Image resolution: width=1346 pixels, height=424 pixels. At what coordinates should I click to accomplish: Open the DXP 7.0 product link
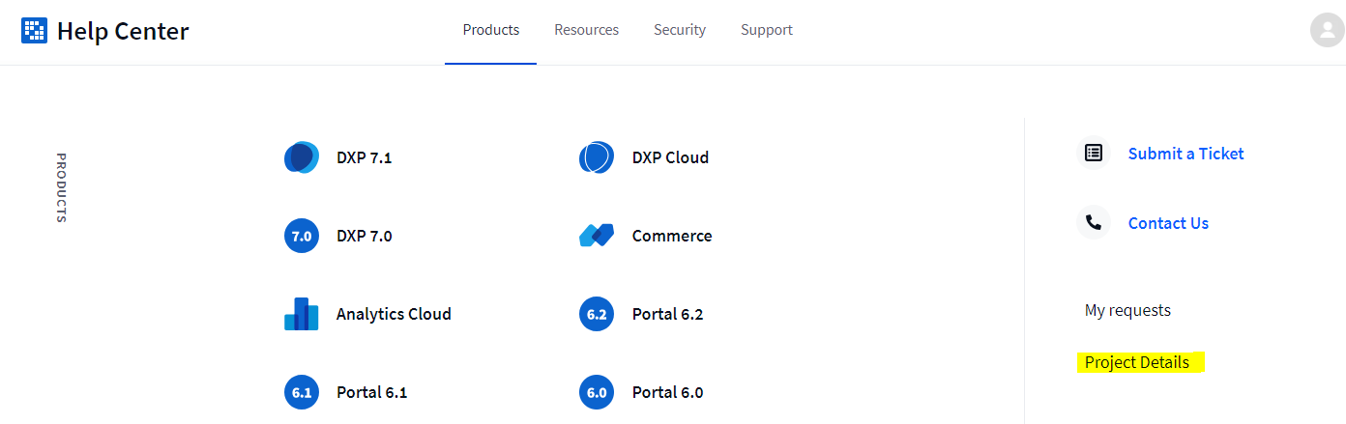coord(365,236)
